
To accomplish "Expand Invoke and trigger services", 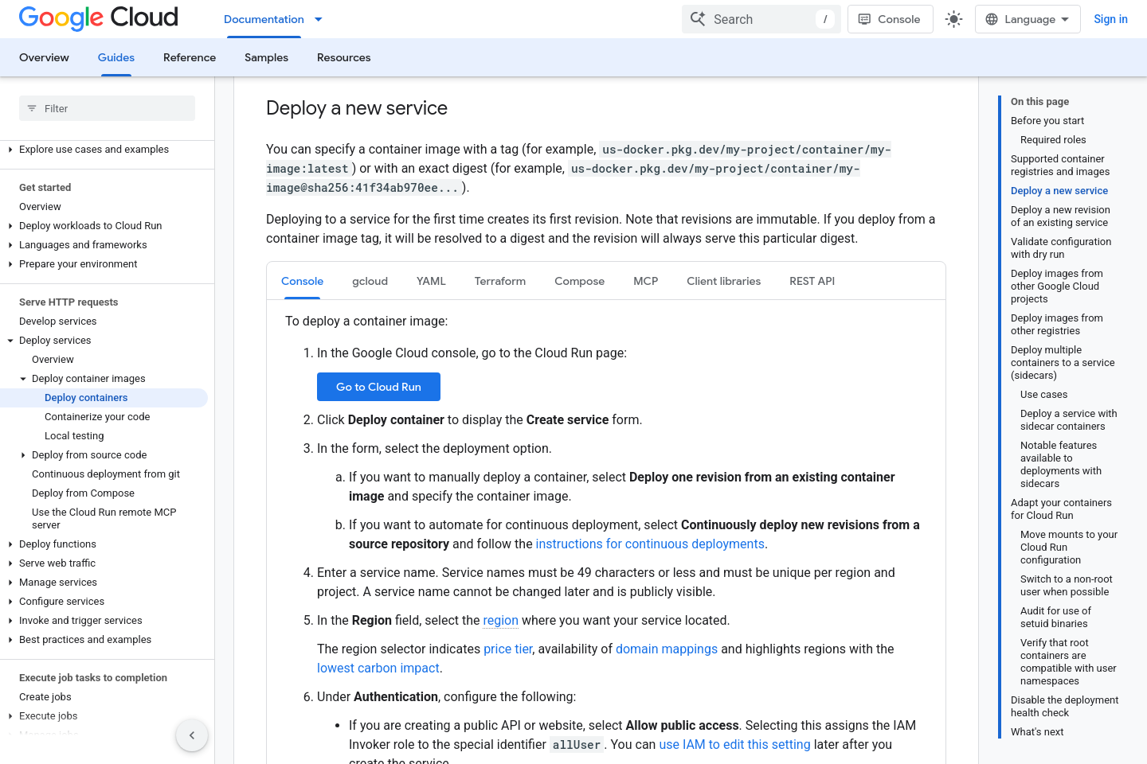I will (10, 621).
